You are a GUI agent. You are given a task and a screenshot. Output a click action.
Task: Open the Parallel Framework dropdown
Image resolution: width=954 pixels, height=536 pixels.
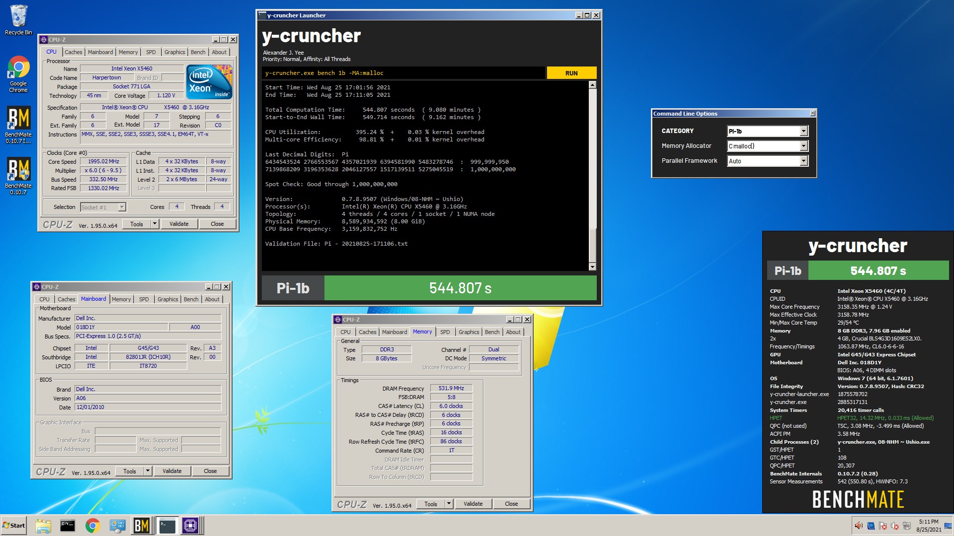(803, 161)
